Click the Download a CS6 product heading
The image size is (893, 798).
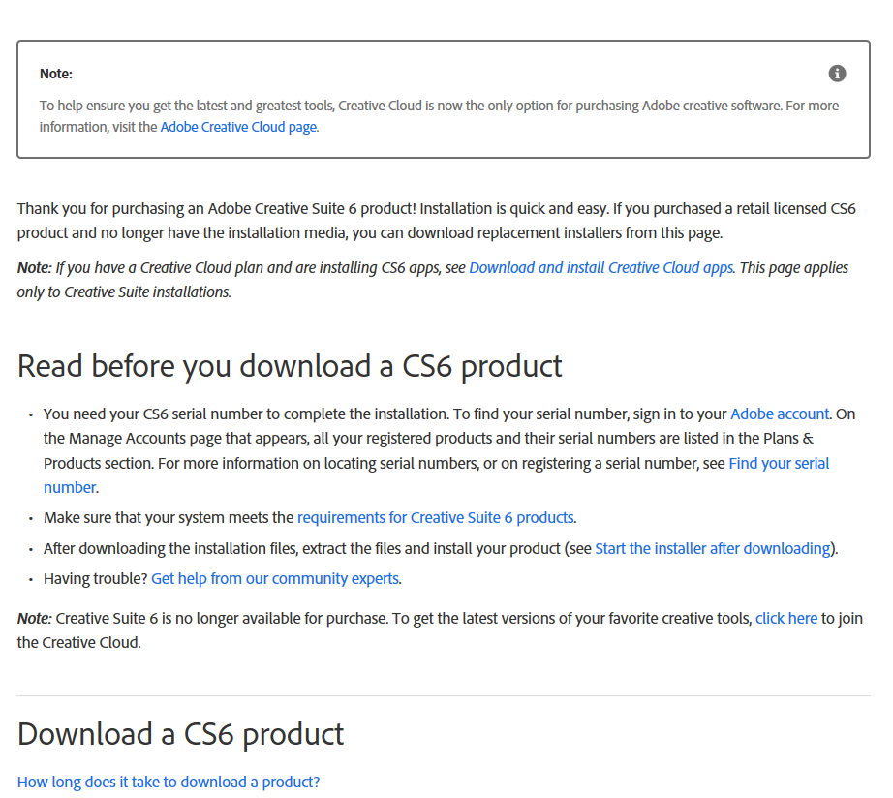[180, 734]
